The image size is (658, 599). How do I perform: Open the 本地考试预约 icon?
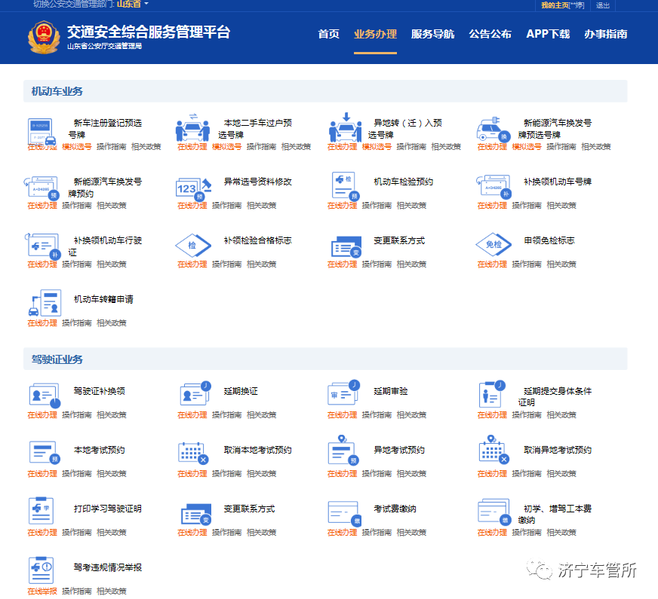tap(45, 452)
